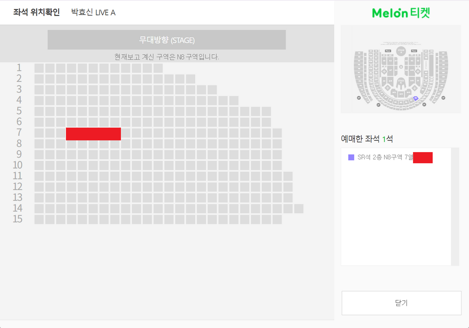Click the STAGE B shape on the mini map
469x328 pixels.
click(401, 82)
